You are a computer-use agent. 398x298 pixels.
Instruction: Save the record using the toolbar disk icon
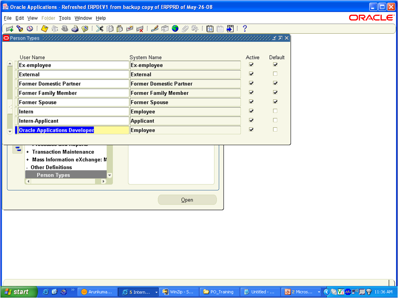pos(44,28)
